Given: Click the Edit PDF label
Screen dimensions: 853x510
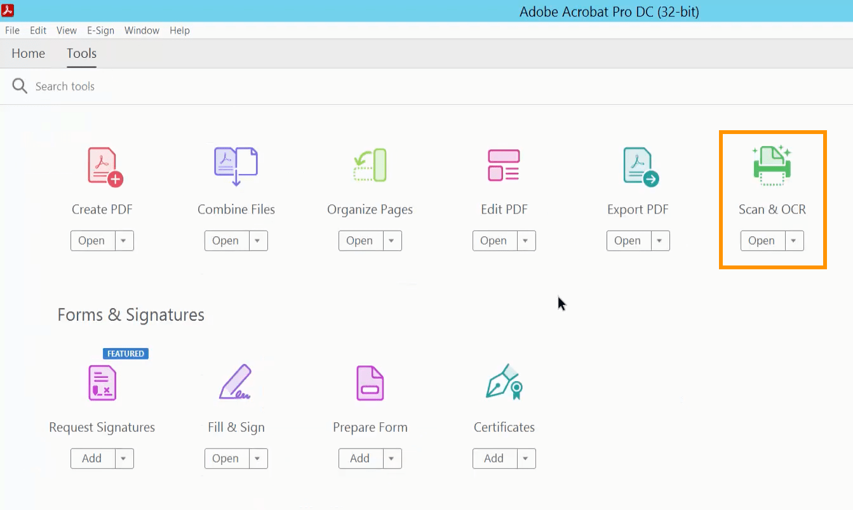Looking at the screenshot, I should click(504, 210).
